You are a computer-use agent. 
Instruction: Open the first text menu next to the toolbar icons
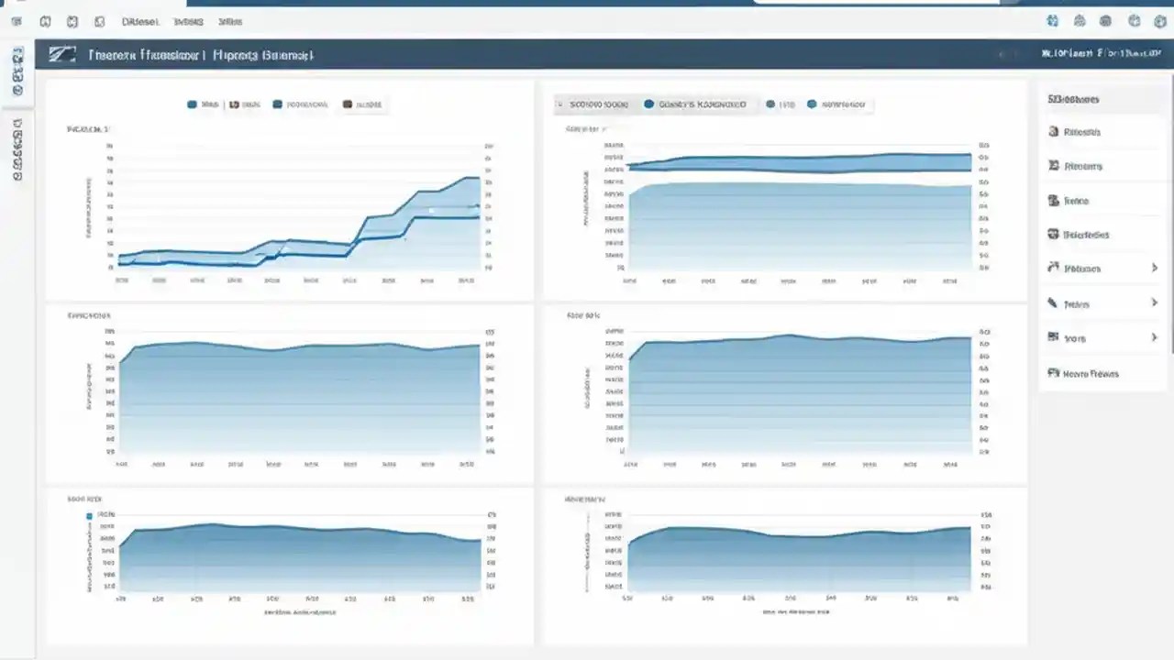(140, 21)
